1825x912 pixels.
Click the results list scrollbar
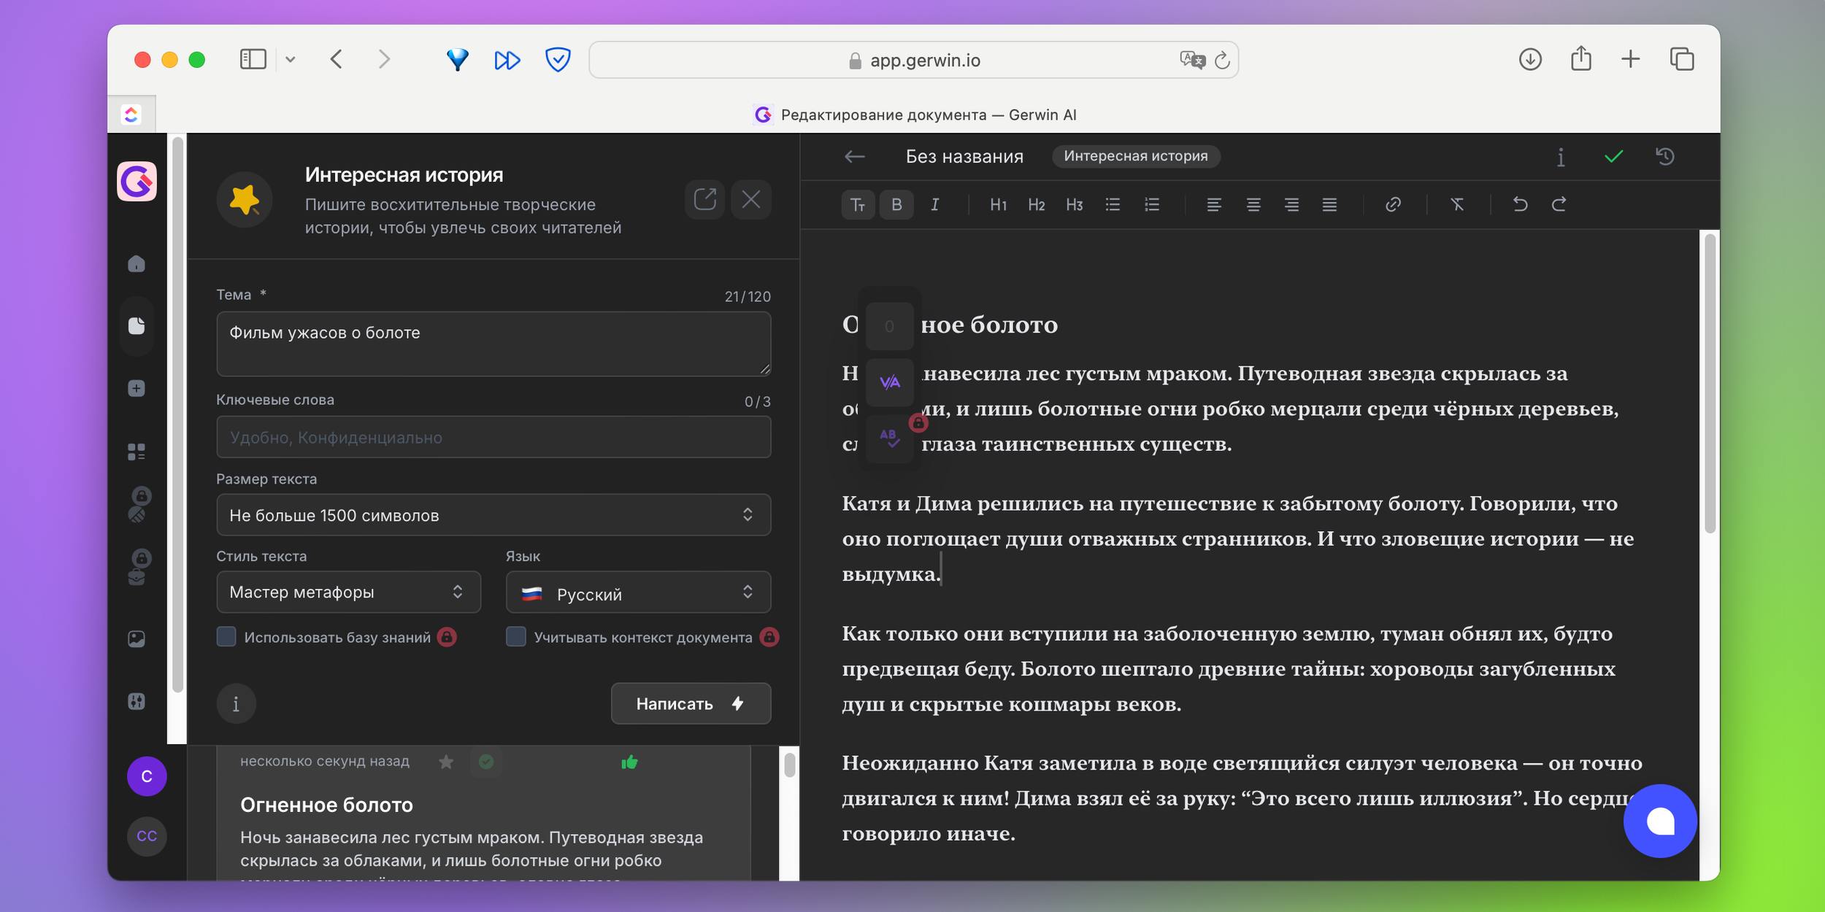[789, 765]
